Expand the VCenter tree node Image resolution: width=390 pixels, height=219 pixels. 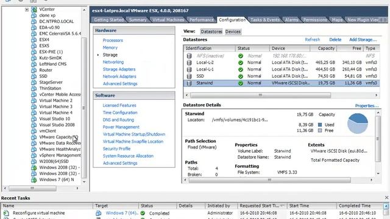click(x=27, y=10)
